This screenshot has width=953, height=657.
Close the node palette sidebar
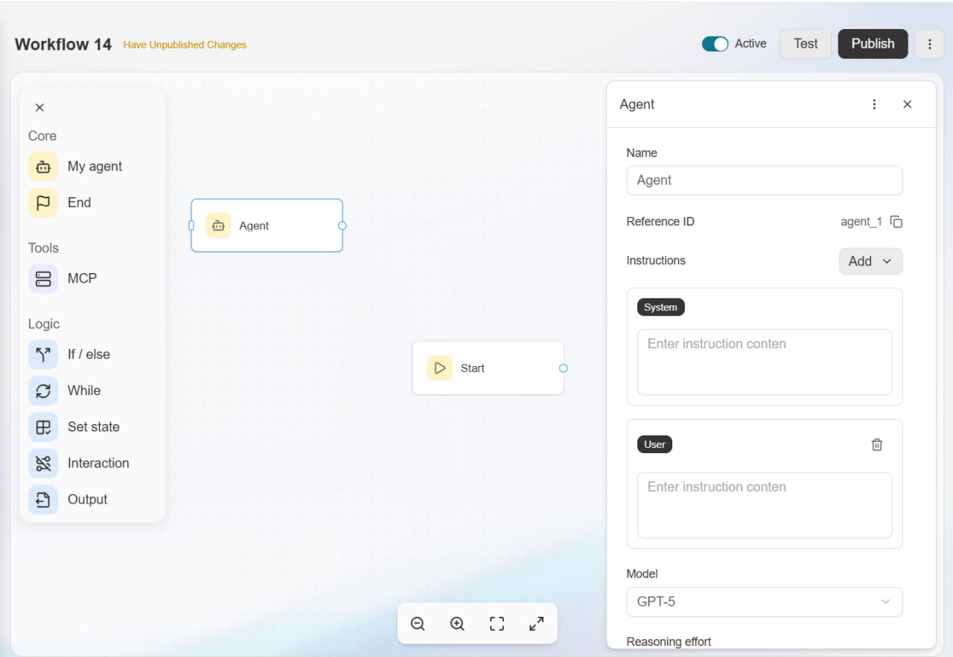[39, 108]
